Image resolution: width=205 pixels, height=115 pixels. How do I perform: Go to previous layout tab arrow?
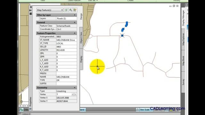point(23,106)
